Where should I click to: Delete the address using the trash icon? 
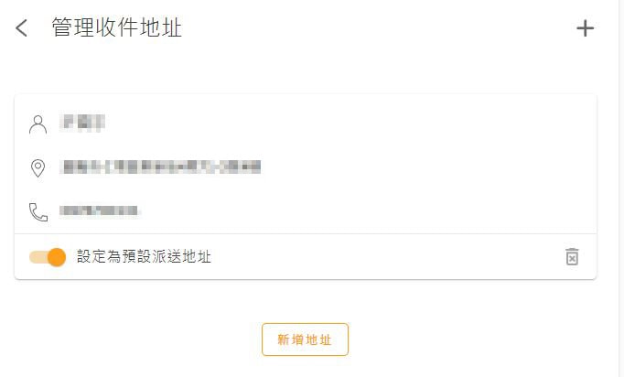(x=572, y=257)
